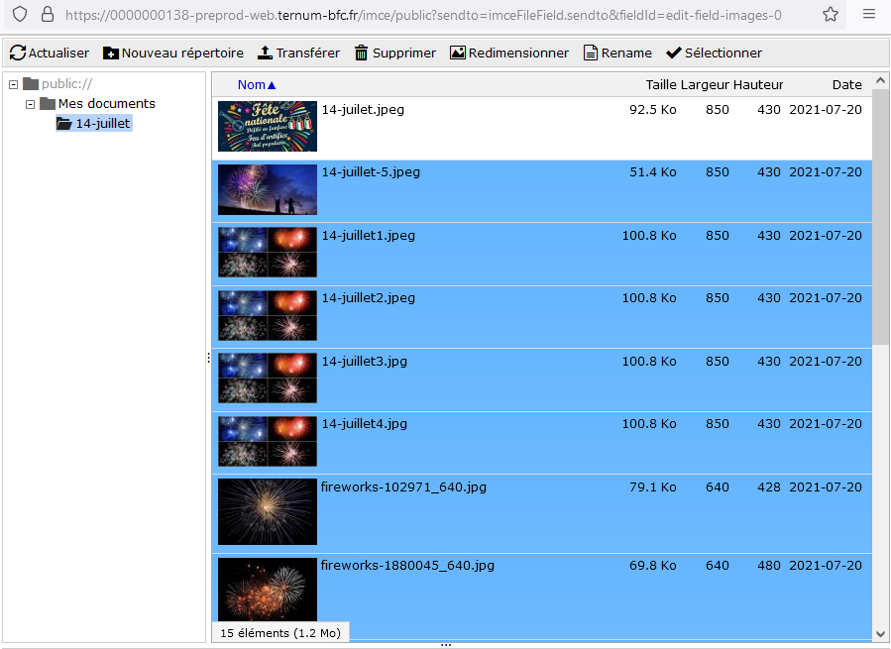Click the scroll down arrow of file list
The width and height of the screenshot is (891, 649).
click(x=881, y=633)
